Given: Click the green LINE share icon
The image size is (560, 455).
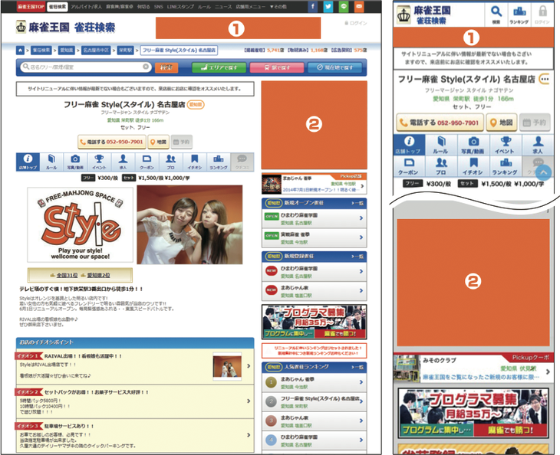Looking at the screenshot, I should [x=344, y=6].
